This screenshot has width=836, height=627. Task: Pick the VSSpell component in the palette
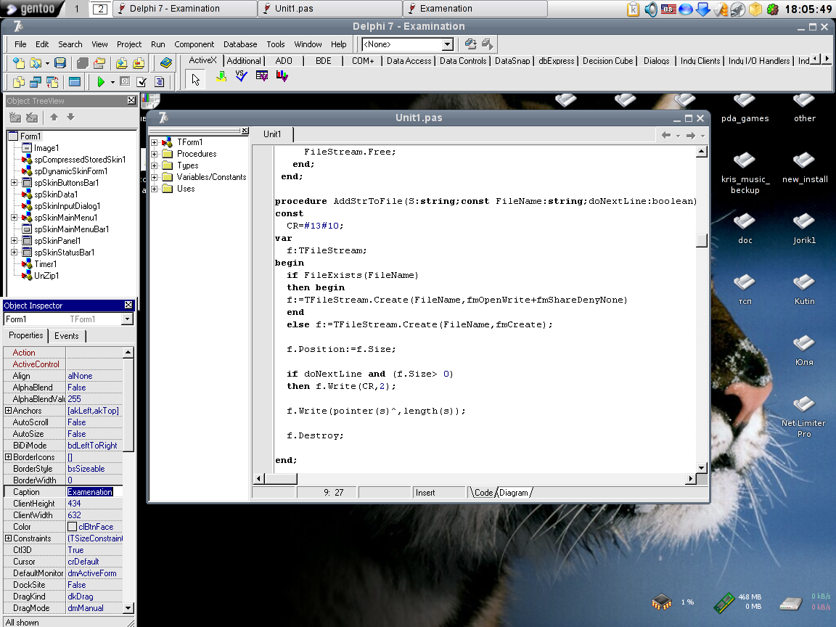(242, 77)
